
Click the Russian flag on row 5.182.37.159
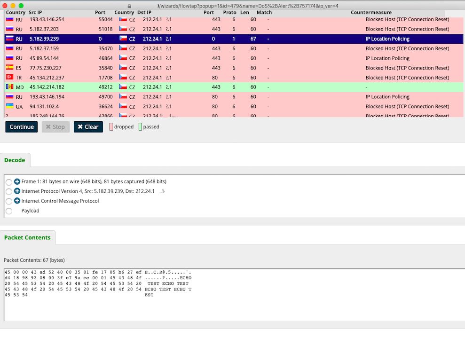10,48
